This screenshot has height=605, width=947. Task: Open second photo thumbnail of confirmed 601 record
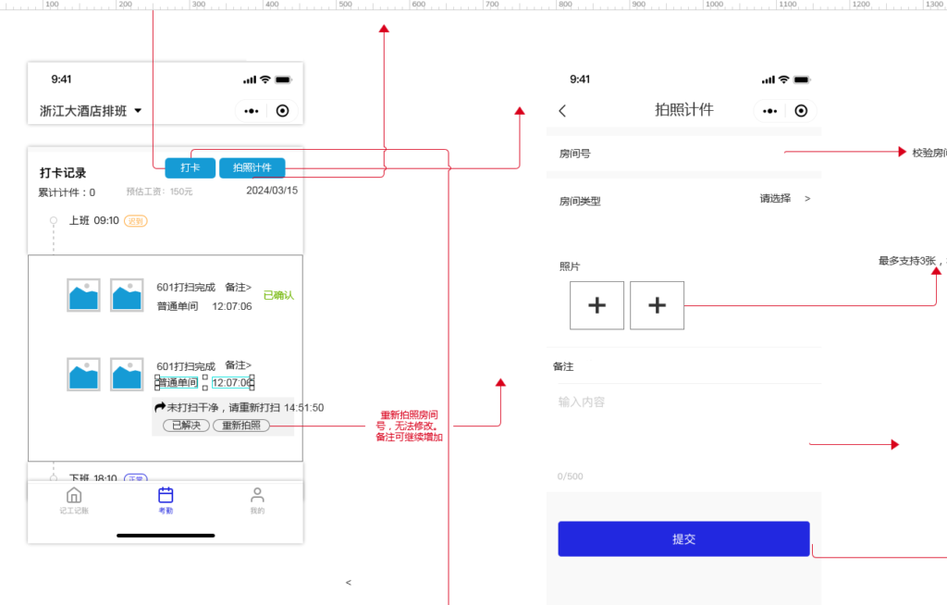(127, 295)
